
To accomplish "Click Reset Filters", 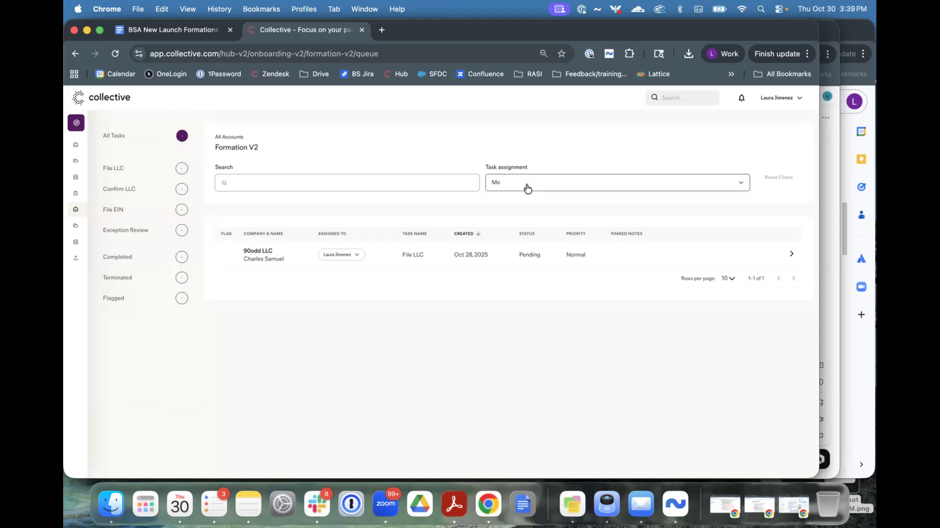I will point(778,177).
